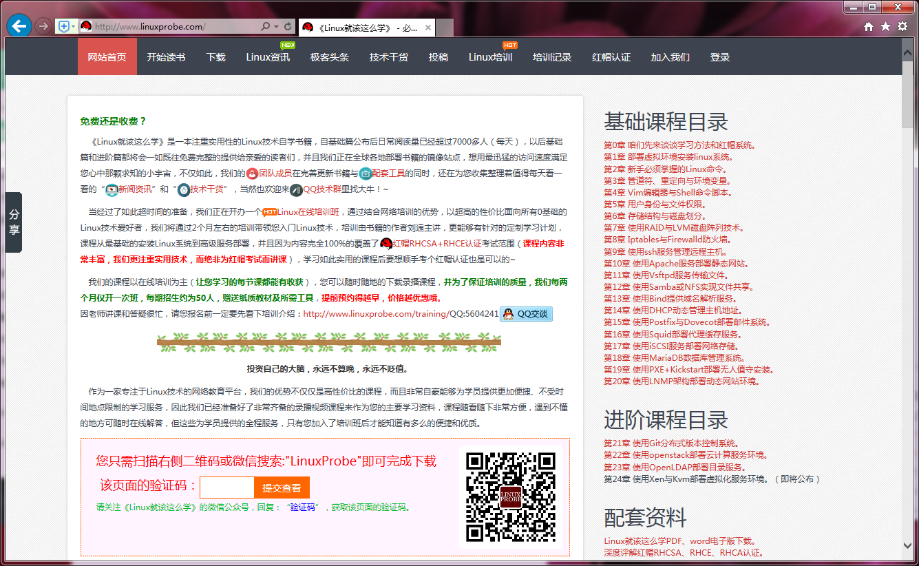Image resolution: width=919 pixels, height=566 pixels.
Task: Click the browser forward arrow button
Action: [x=43, y=27]
